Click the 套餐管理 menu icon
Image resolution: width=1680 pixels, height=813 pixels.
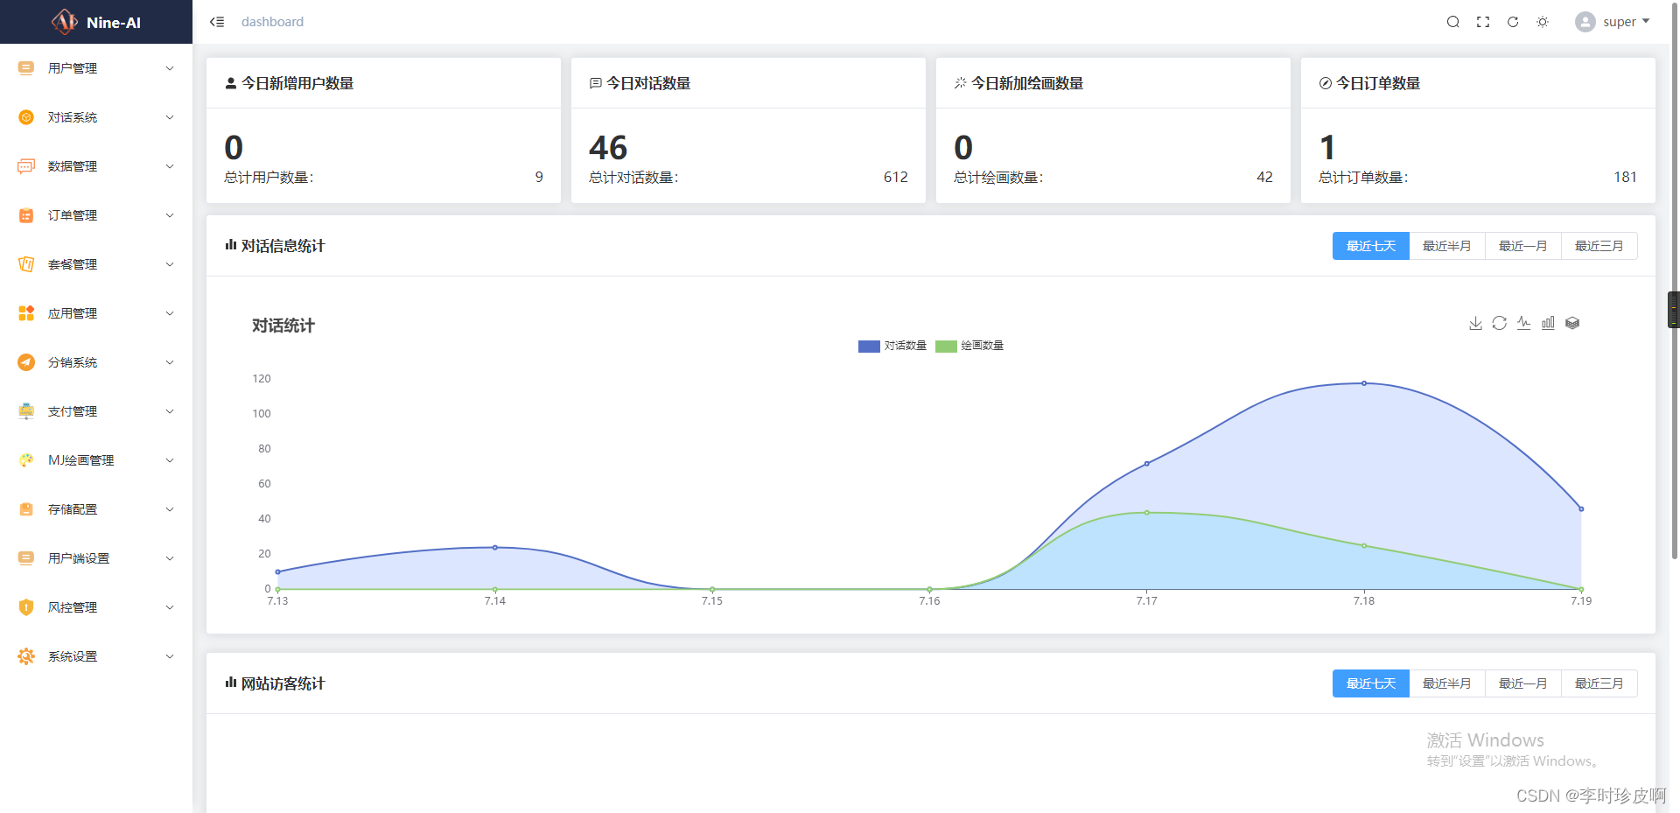pyautogui.click(x=26, y=264)
